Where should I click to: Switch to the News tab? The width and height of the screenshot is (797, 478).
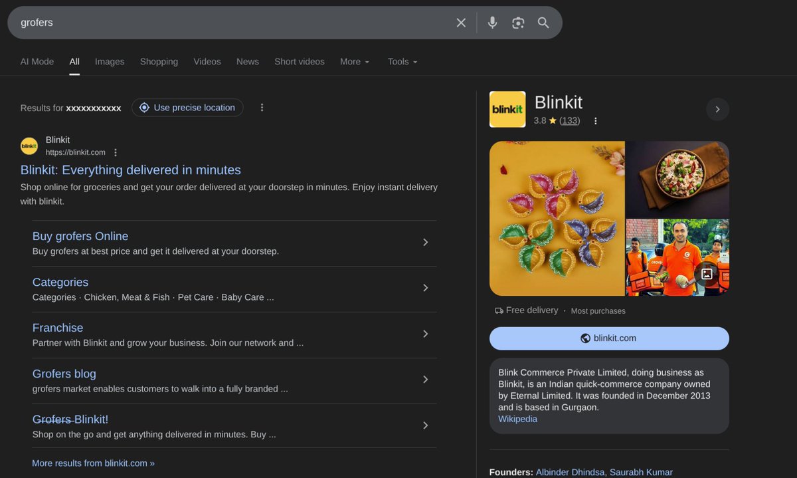click(248, 62)
